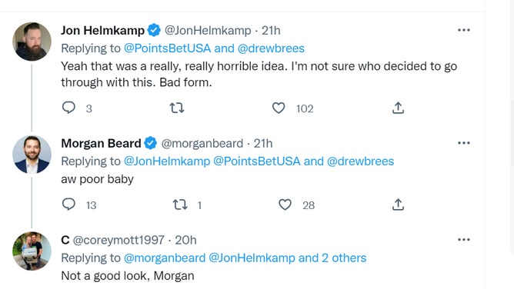Retweet Morgan Beard's 'aw poor baby' tweet
The width and height of the screenshot is (514, 289).
[180, 204]
